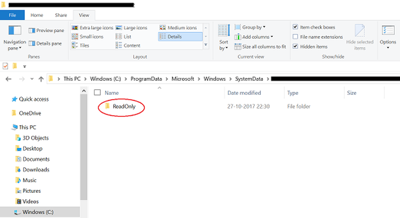400x218 pixels.
Task: Select This PC in navigation pane
Action: (24, 127)
